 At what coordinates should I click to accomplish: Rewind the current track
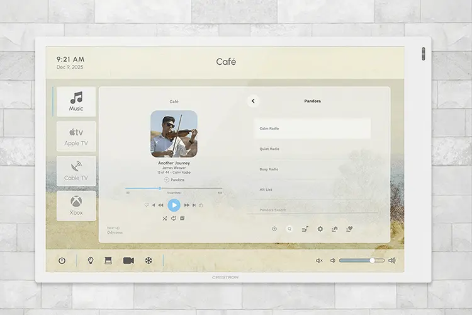[160, 205]
